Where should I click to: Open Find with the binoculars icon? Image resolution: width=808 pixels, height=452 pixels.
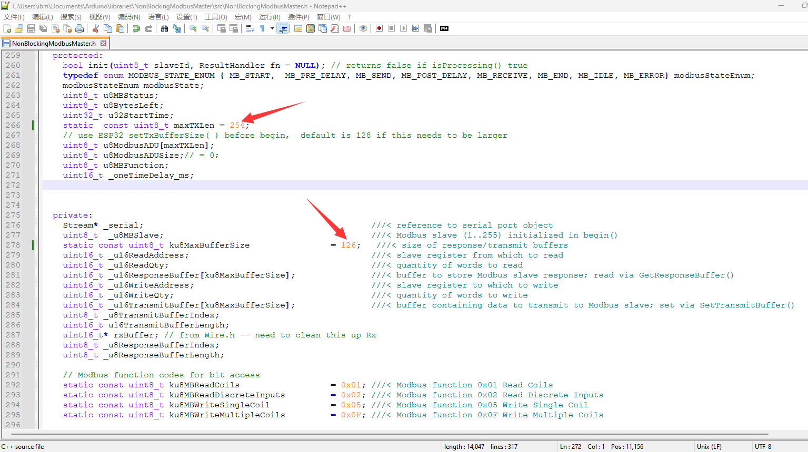tap(165, 28)
